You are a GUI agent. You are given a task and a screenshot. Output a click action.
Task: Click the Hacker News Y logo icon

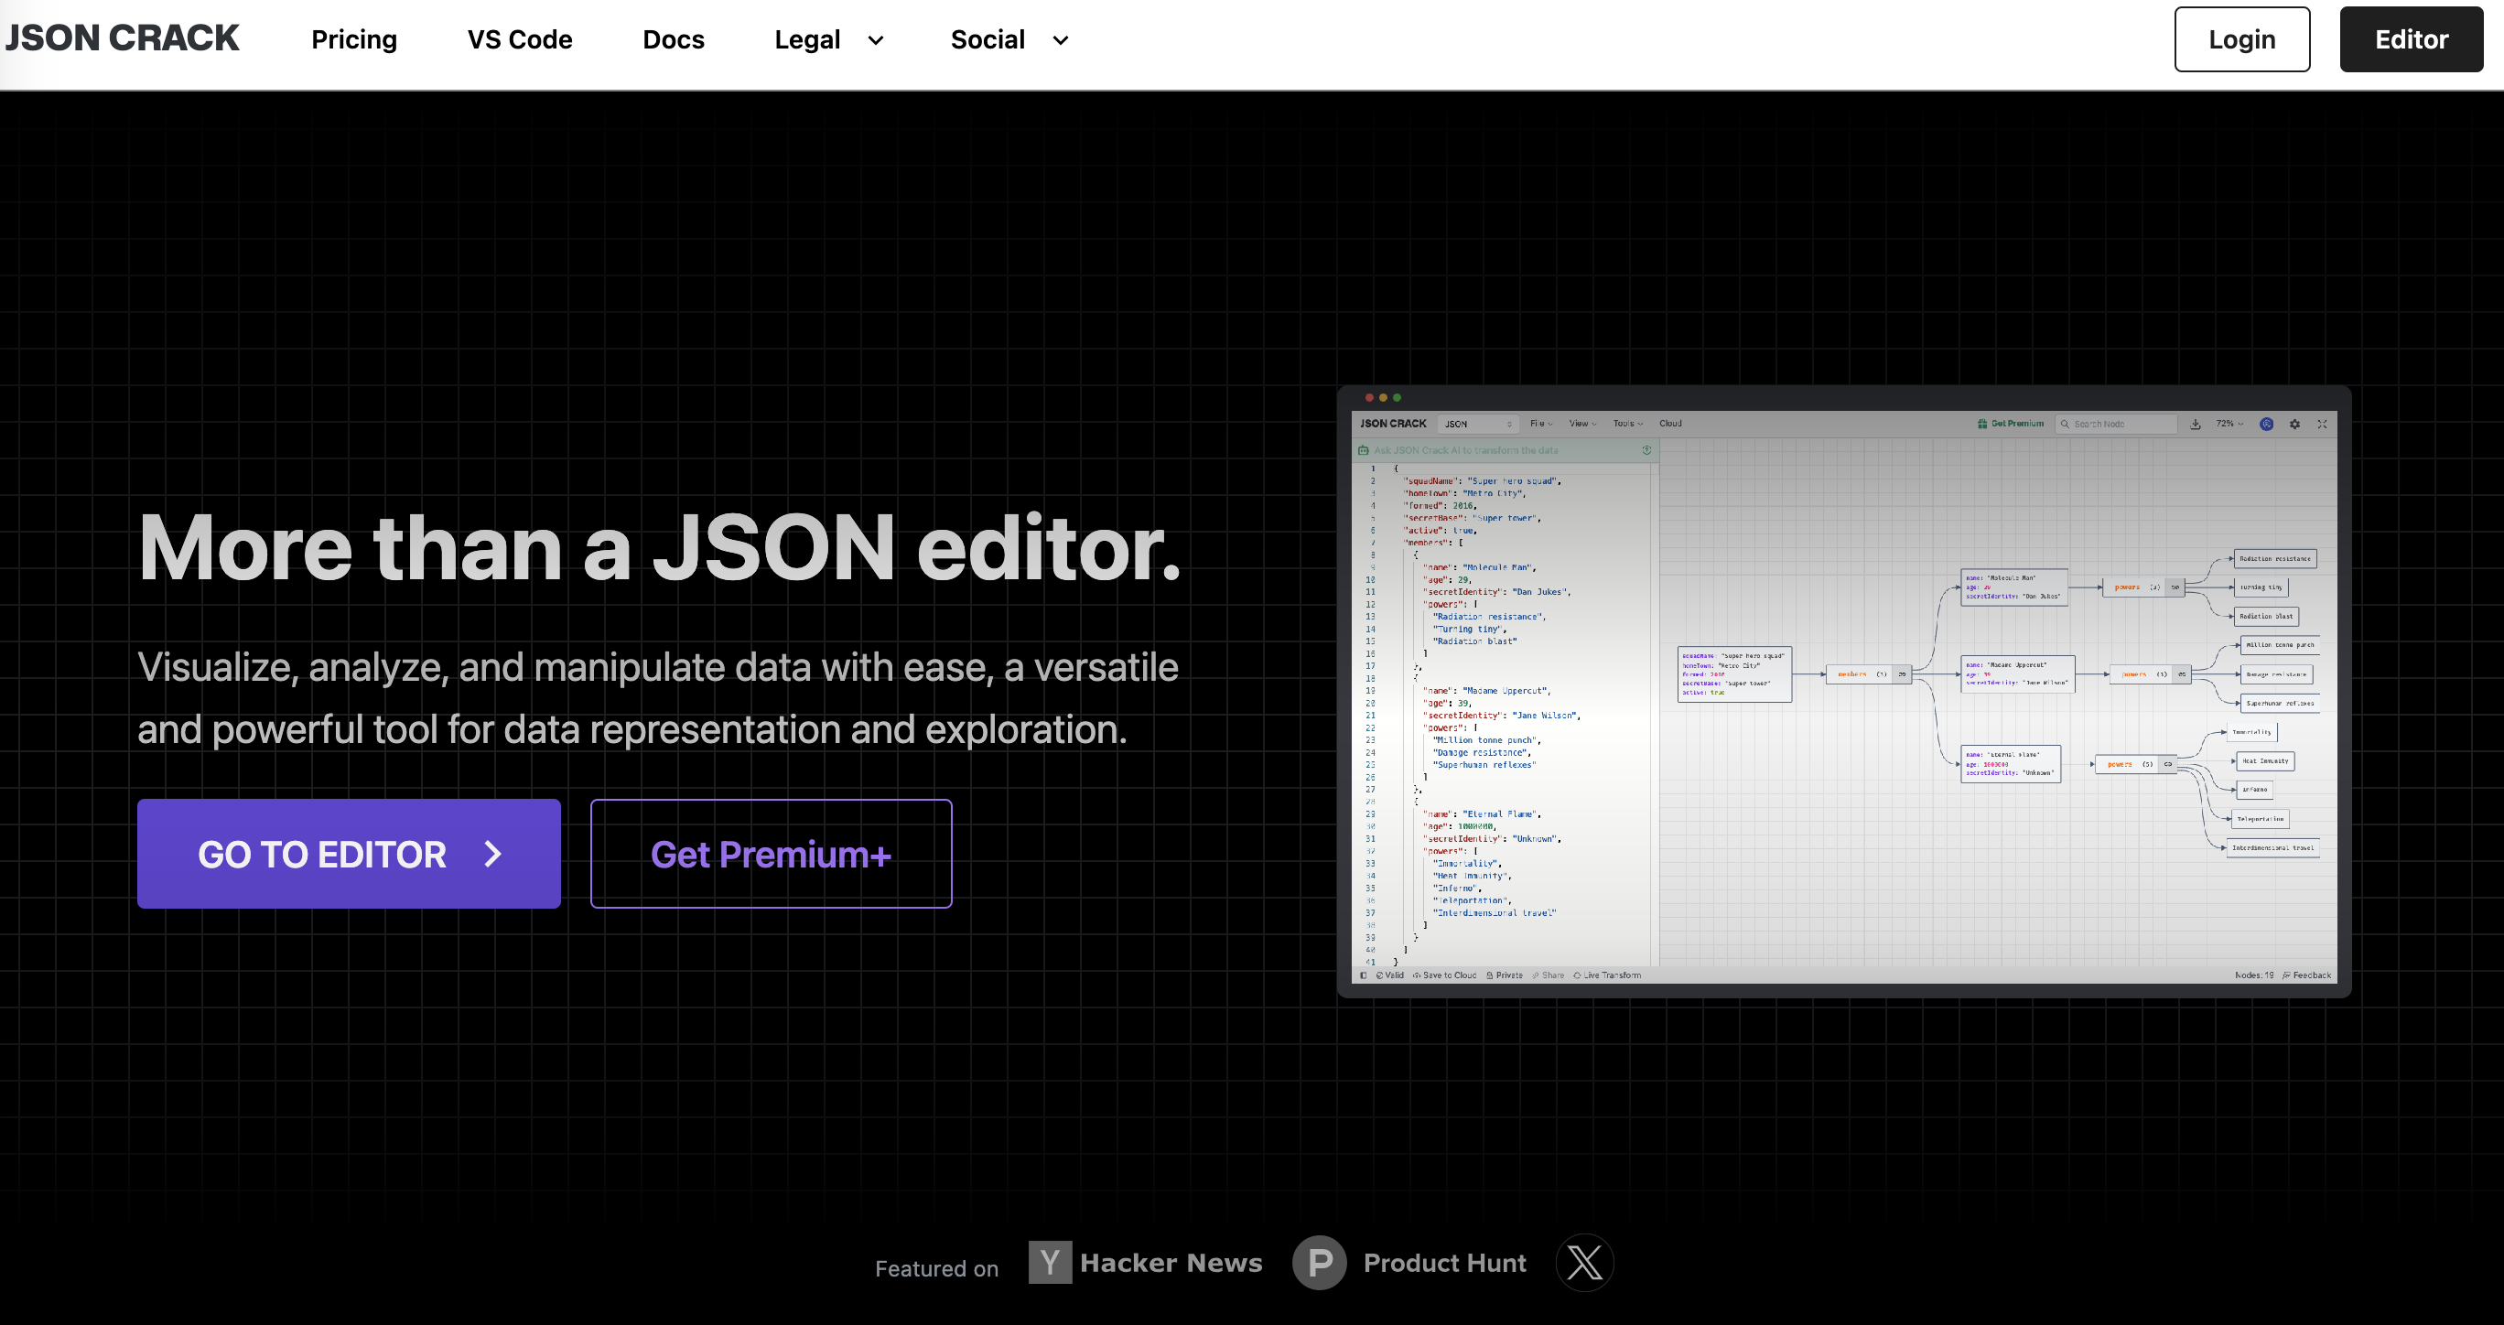[1050, 1262]
